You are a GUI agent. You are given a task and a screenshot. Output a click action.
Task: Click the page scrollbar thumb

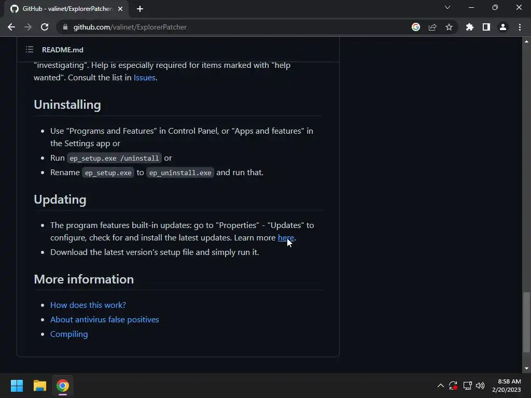526,322
